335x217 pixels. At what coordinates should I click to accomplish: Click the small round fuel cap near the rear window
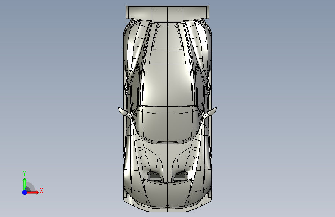click(x=145, y=49)
